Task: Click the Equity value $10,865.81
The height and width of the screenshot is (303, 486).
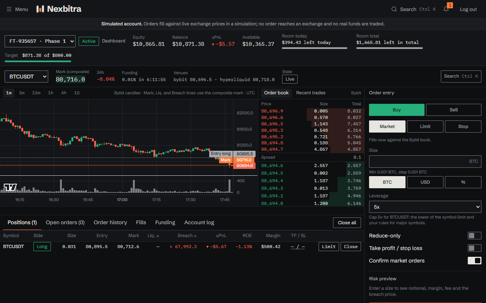Action: [x=149, y=44]
